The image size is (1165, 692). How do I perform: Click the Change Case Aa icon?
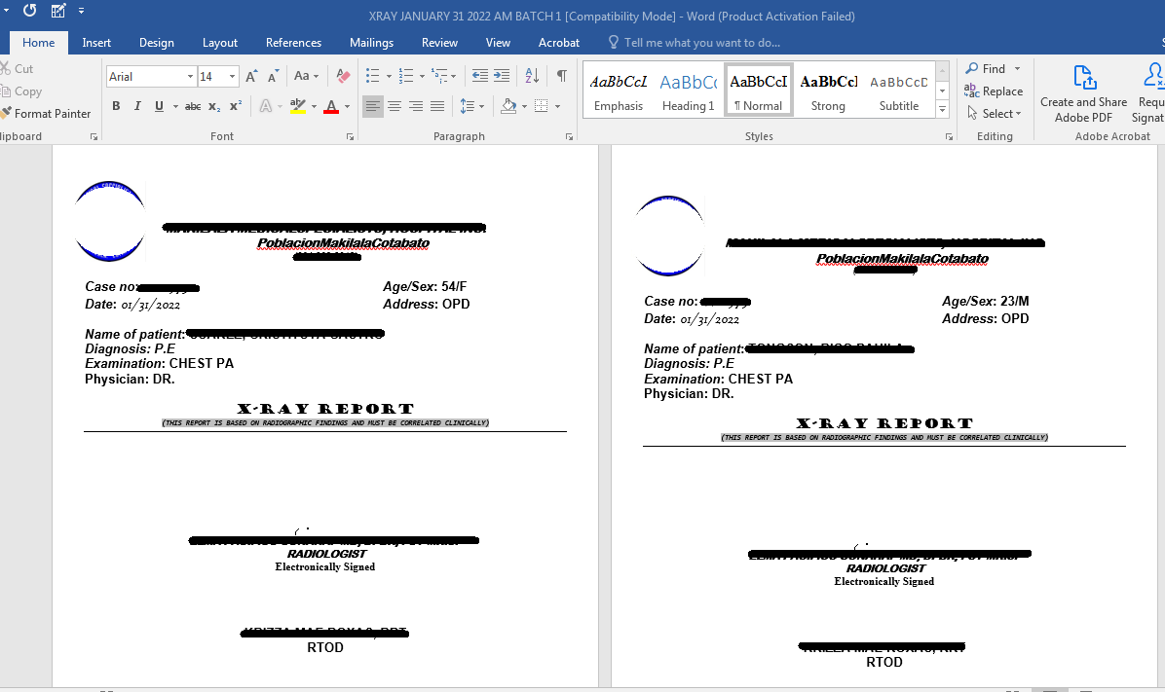tap(302, 76)
